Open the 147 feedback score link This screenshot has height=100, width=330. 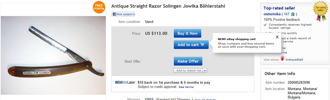[287, 14]
